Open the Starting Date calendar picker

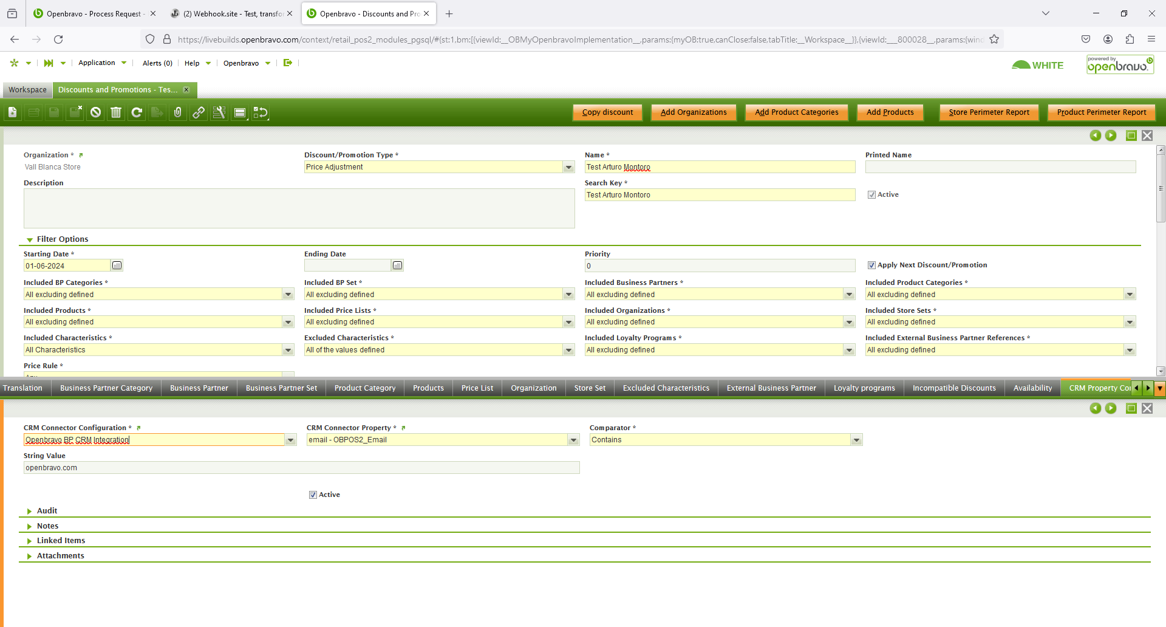click(x=117, y=266)
